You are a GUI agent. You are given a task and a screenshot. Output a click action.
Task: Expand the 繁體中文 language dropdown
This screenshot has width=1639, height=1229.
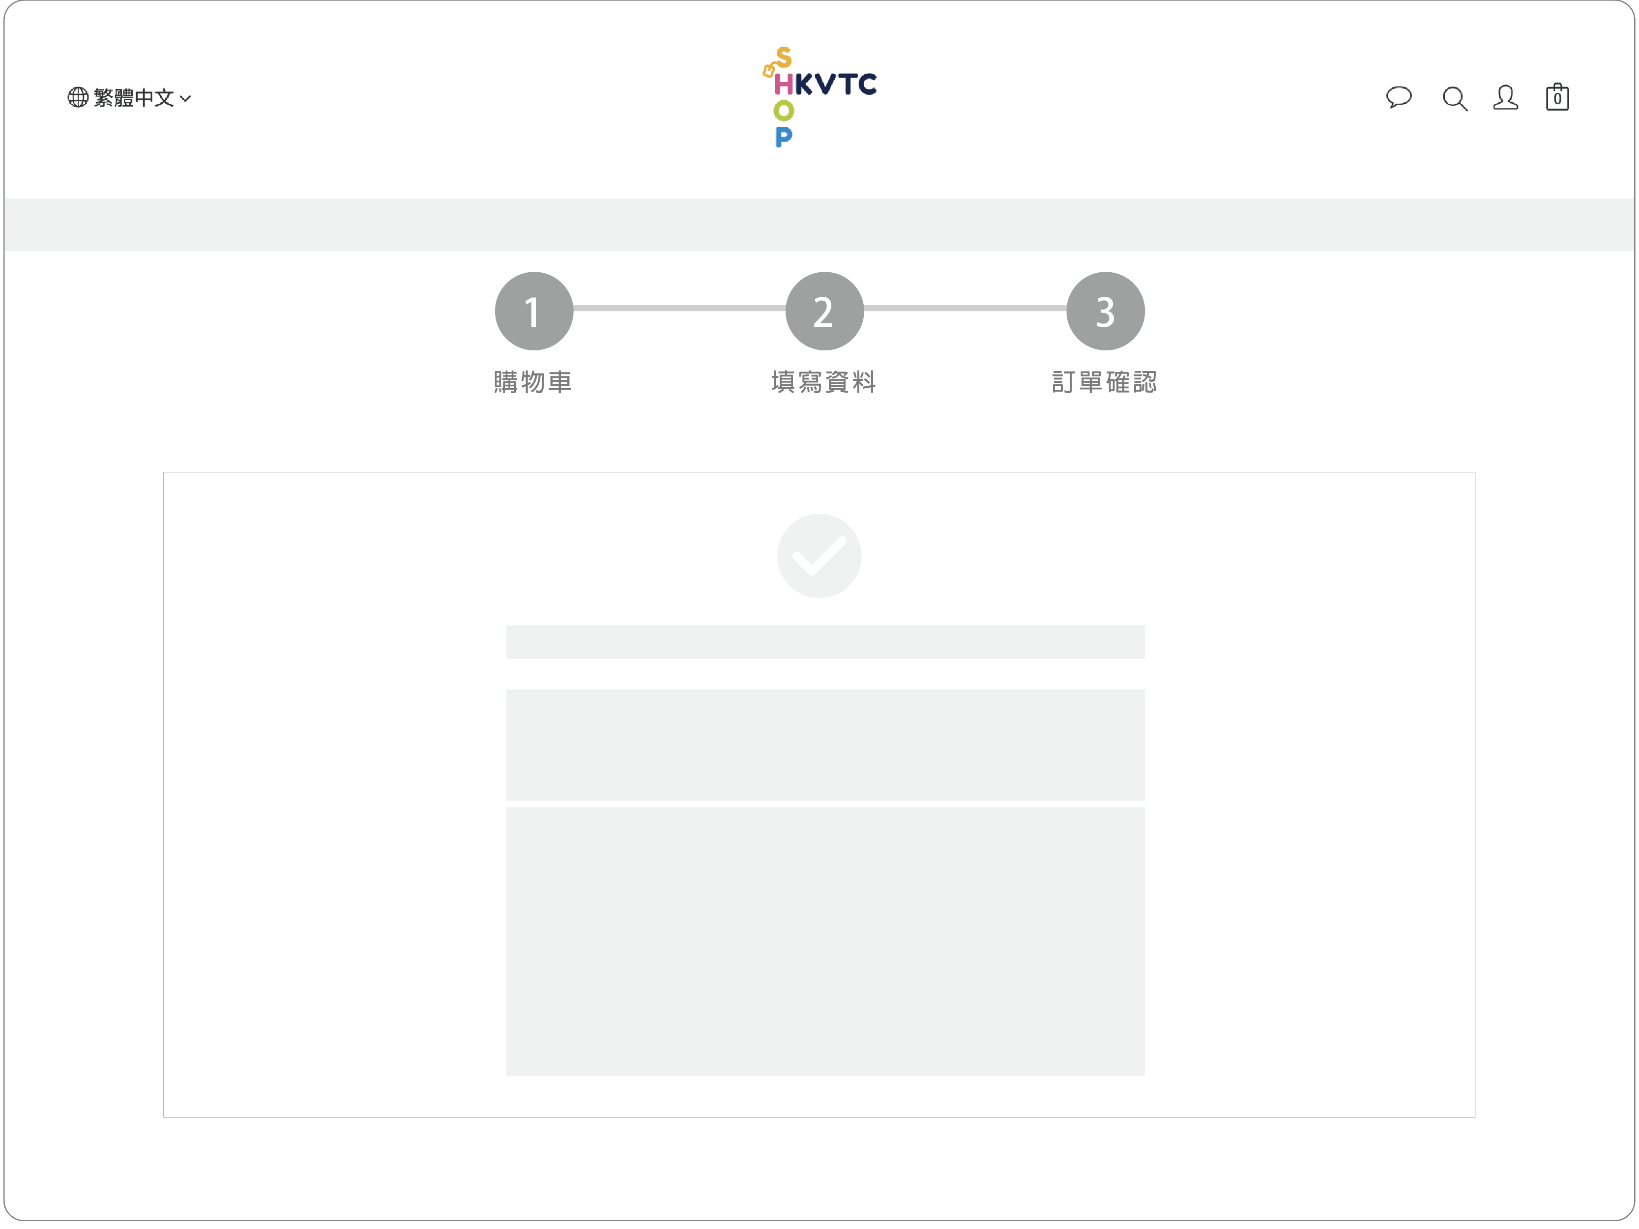click(134, 98)
